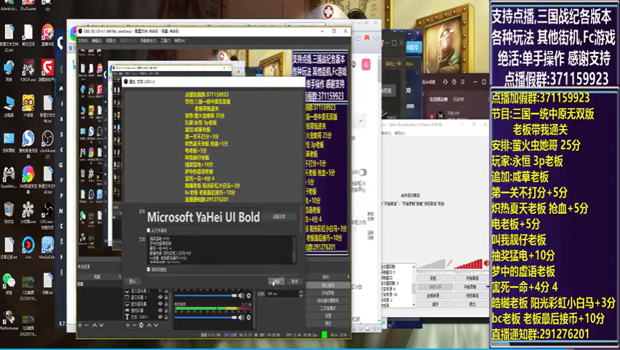Toggle visibility of 文本 (GDI+) source
This screenshot has width=620, height=350.
pos(160,317)
